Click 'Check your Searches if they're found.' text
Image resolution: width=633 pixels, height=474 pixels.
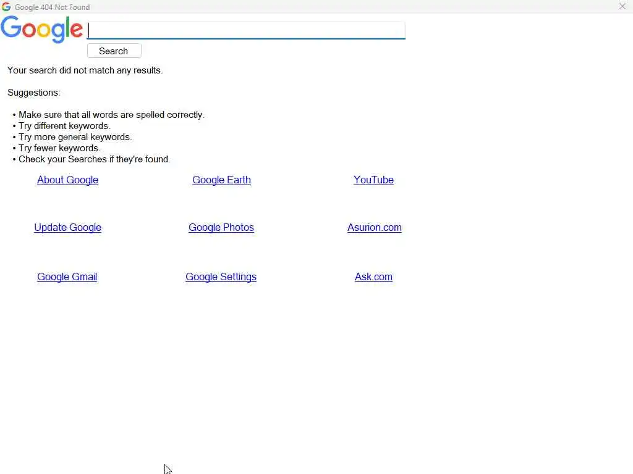pos(95,159)
